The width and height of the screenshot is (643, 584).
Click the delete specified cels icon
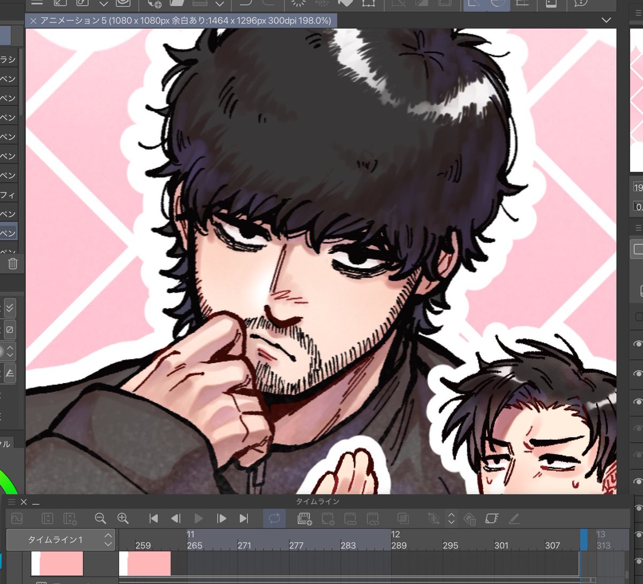point(373,518)
